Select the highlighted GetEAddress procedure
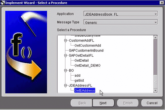165x110 pixels. (85, 91)
